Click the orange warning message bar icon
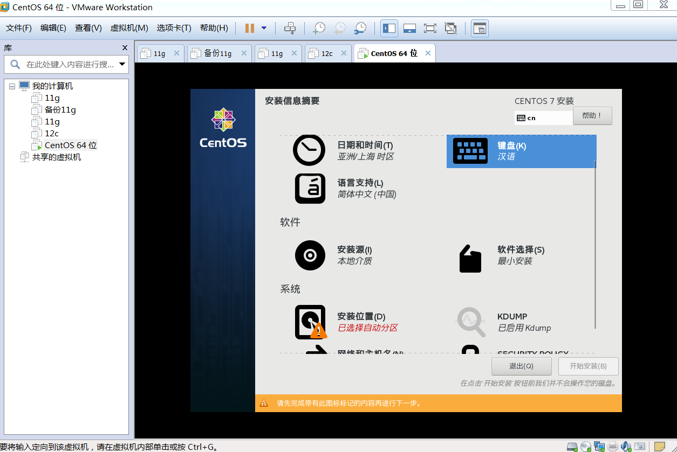This screenshot has width=677, height=452. coord(264,403)
